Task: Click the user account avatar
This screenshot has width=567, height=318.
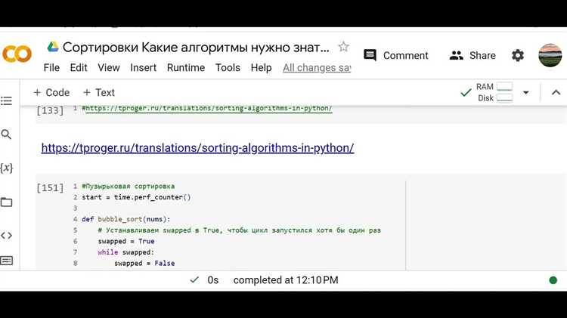Action: point(550,55)
